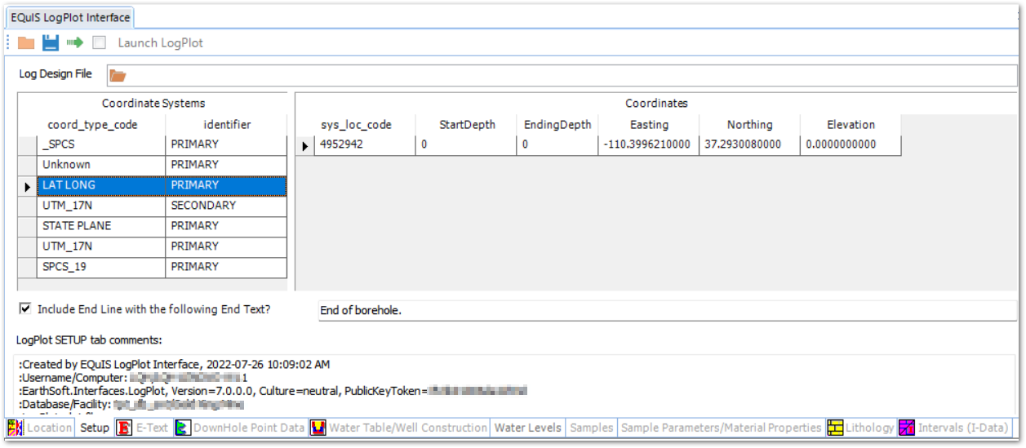Open the Samples tab
Viewport: 1026px width, 448px height.
[591, 428]
